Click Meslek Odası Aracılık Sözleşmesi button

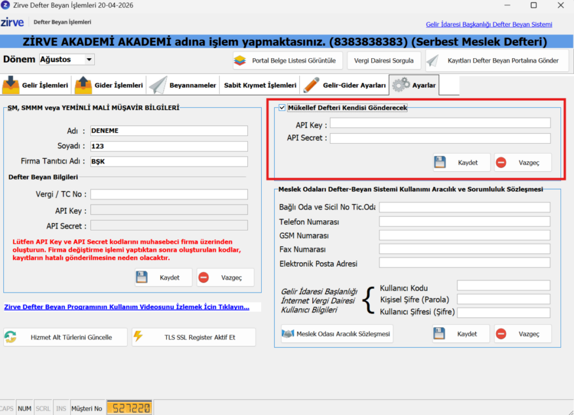coord(337,334)
